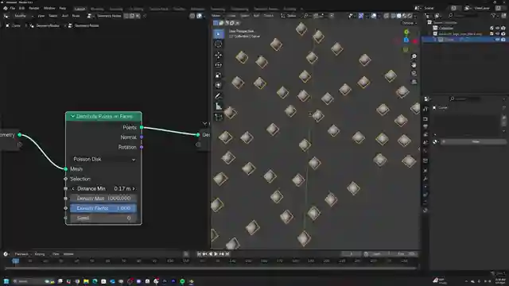509x286 pixels.
Task: Open the Object Mode dropdown in viewport header
Action: point(216,16)
